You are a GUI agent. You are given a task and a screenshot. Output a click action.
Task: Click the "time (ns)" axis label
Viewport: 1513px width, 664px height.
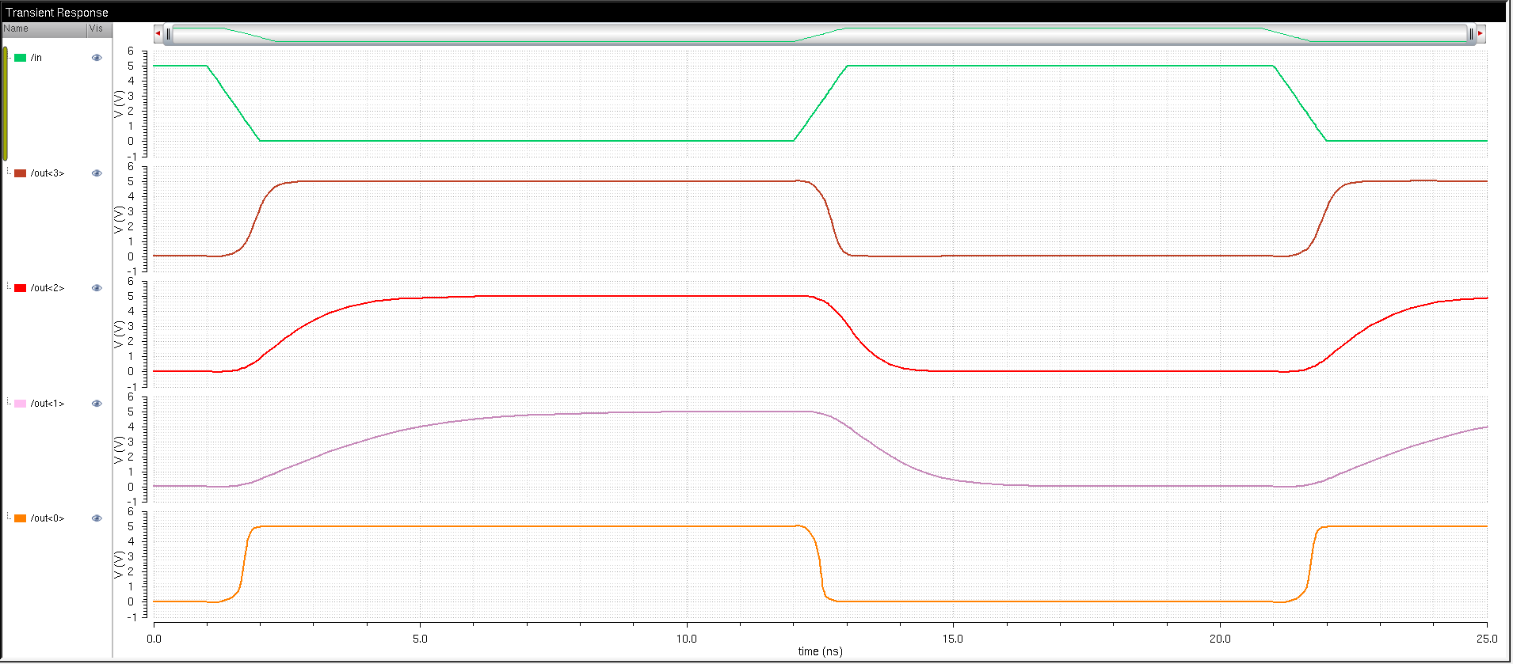820,651
